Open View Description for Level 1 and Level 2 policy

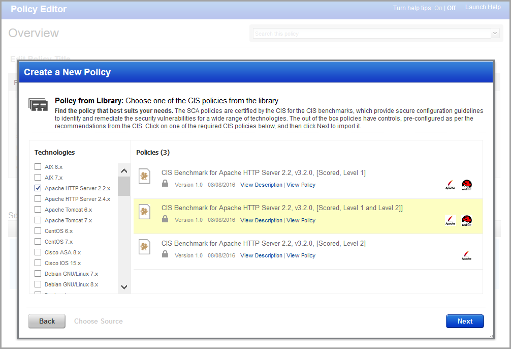point(262,220)
